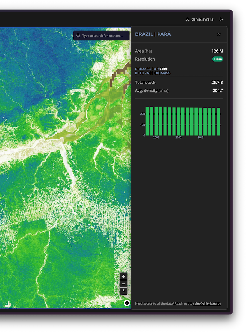This screenshot has width=247, height=333.
Task: Select the first bar in biomass chart
Action: 147,121
